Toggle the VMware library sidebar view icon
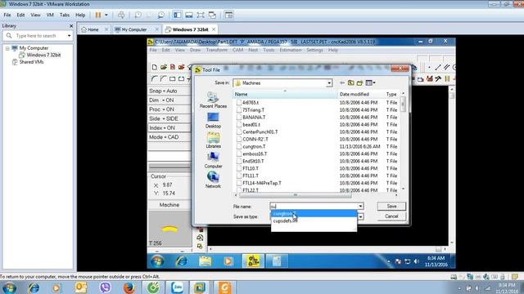This screenshot has height=294, width=524. 177,15
